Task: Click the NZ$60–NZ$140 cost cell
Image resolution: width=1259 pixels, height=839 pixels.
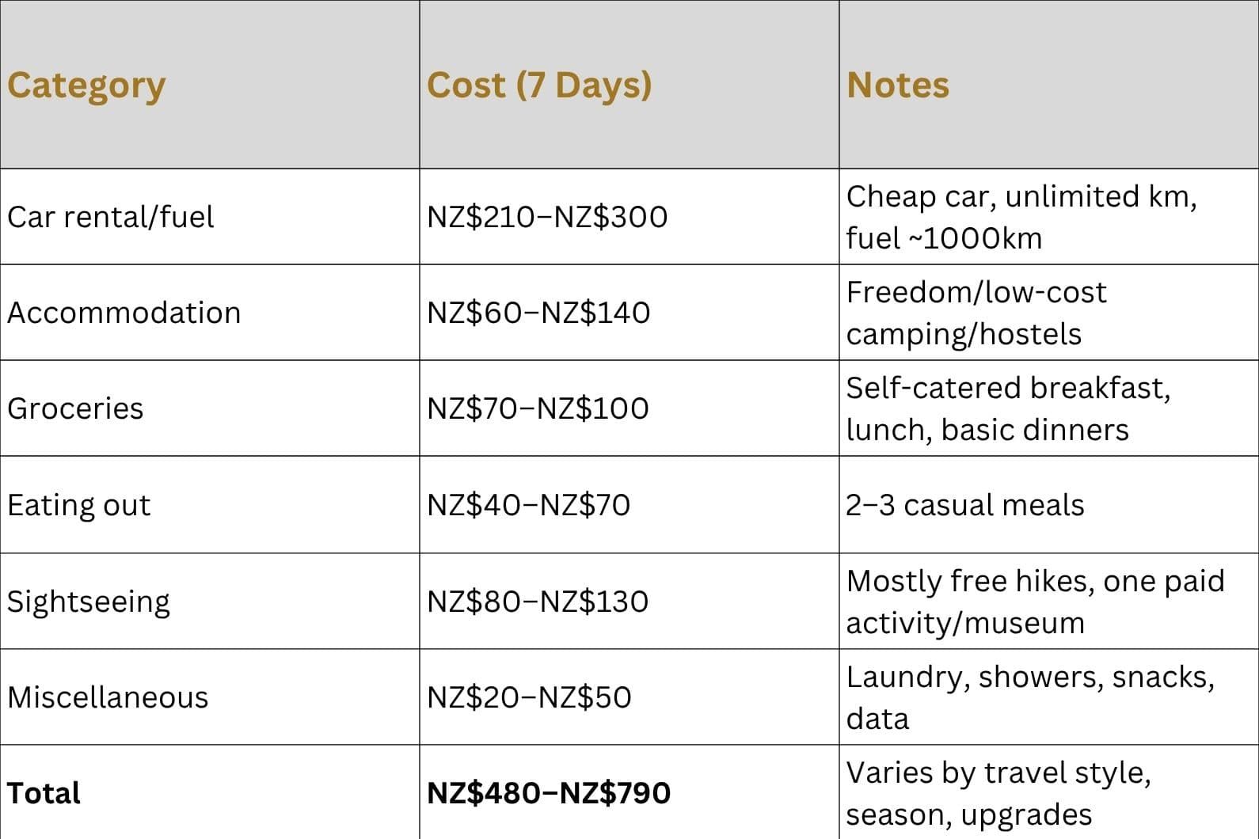Action: 538,313
